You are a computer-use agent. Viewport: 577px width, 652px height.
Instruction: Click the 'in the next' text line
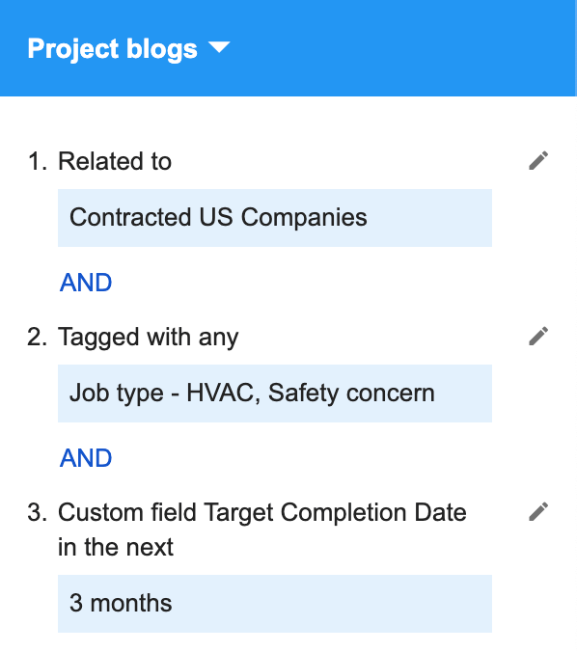coord(116,547)
